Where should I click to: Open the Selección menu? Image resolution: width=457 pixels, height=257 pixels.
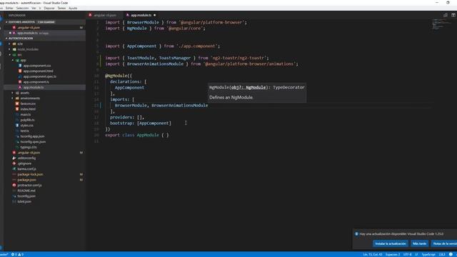(22, 8)
